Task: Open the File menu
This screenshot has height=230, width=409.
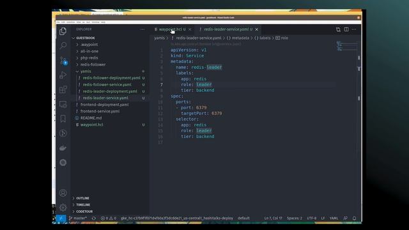Action: coord(58,22)
